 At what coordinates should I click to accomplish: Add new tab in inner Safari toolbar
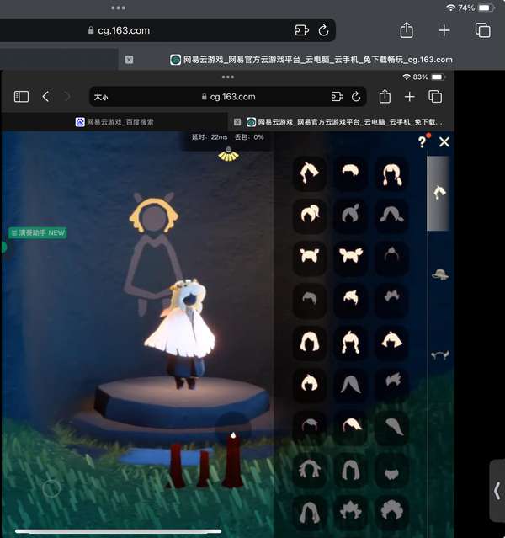pyautogui.click(x=410, y=97)
